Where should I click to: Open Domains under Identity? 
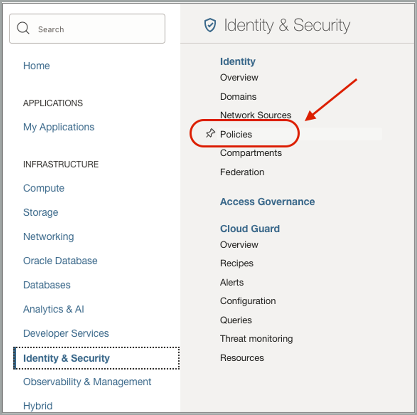coord(238,96)
